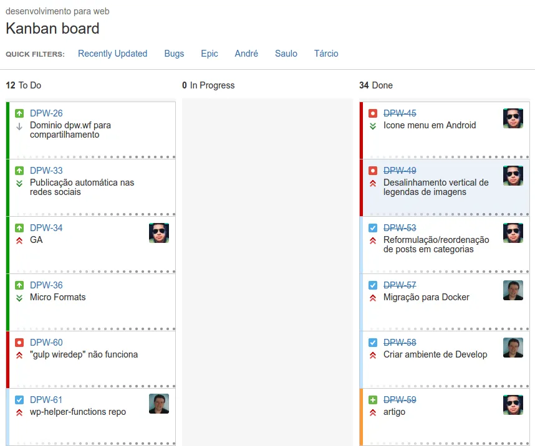Click the high priority arrow on DPW-34

[19, 240]
